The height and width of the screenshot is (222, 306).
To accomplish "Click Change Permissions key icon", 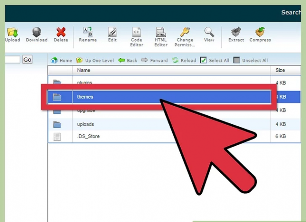I will click(185, 33).
